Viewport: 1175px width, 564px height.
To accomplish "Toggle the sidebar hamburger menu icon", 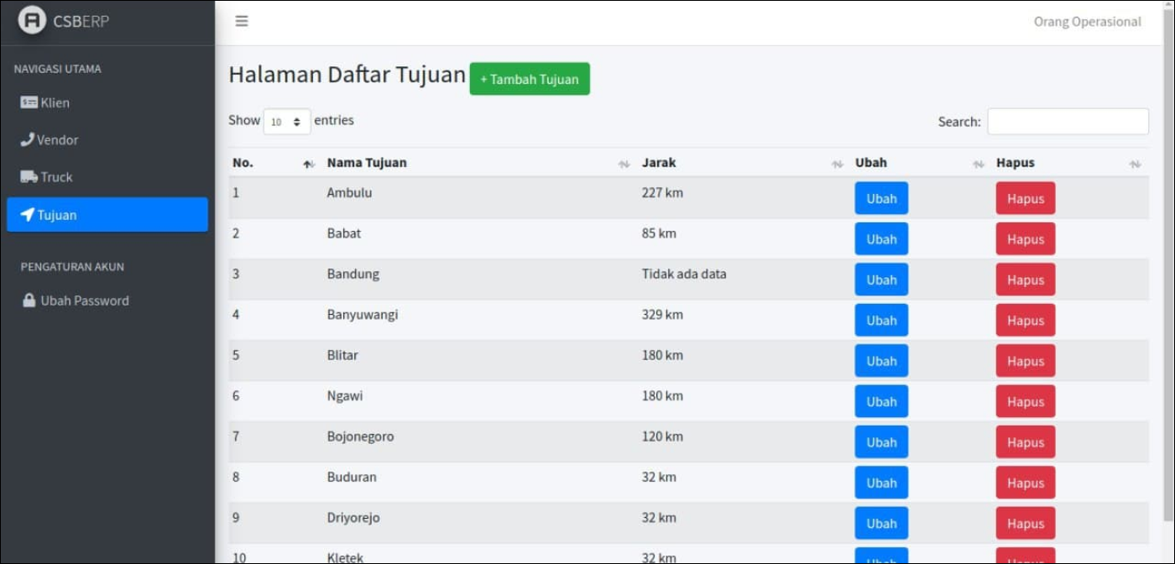I will coord(242,21).
